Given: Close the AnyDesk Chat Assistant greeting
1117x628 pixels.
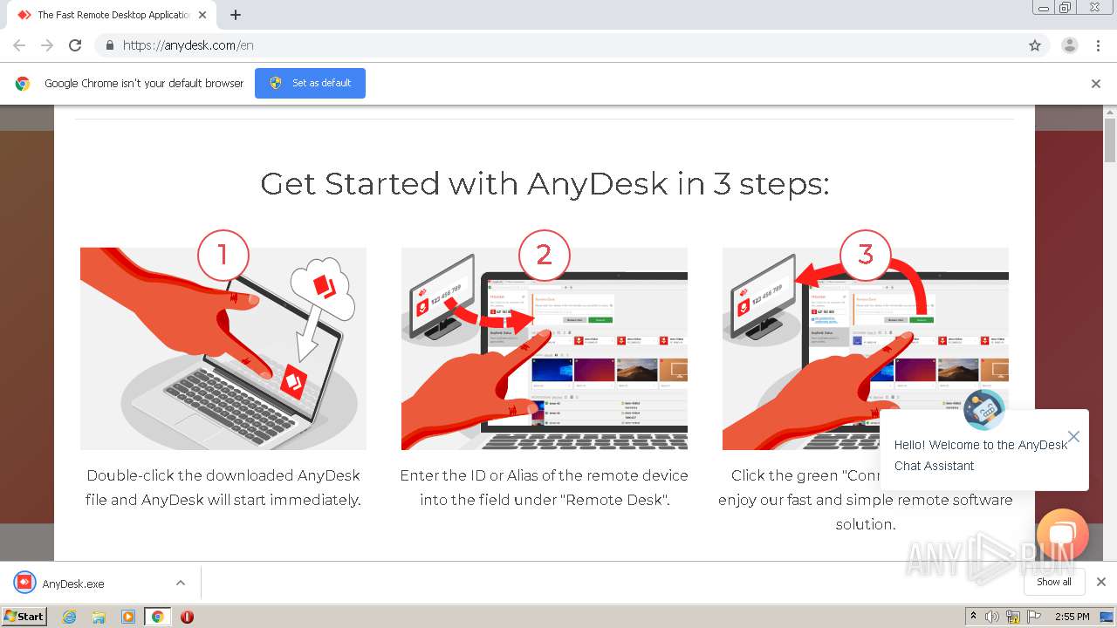Looking at the screenshot, I should [x=1074, y=436].
